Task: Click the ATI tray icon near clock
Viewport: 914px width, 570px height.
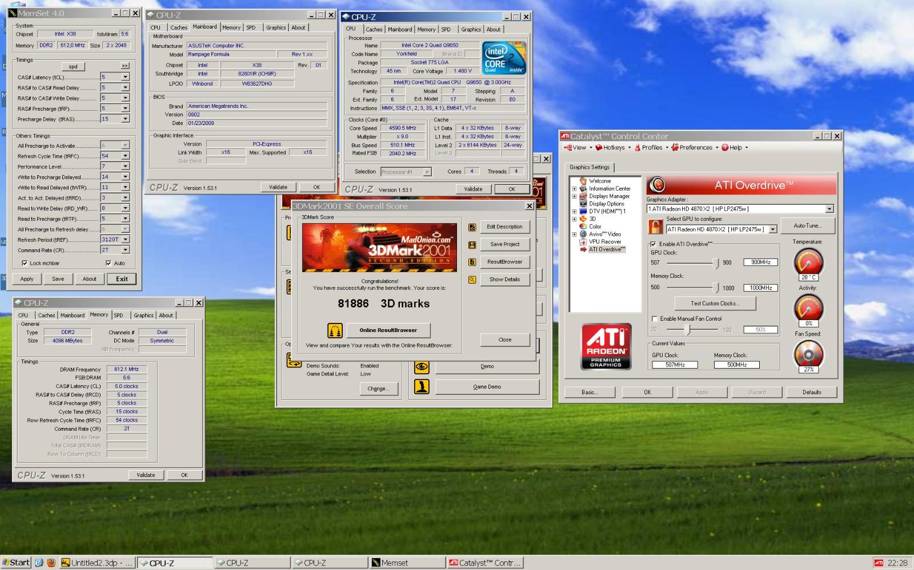Action: (x=879, y=563)
